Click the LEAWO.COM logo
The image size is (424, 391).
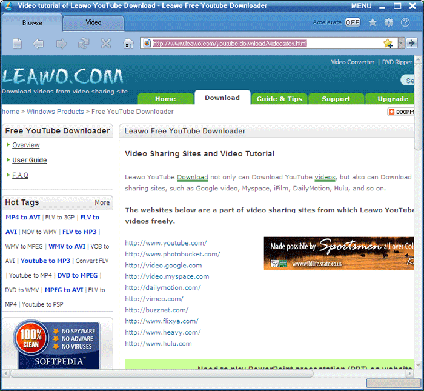pyautogui.click(x=63, y=76)
